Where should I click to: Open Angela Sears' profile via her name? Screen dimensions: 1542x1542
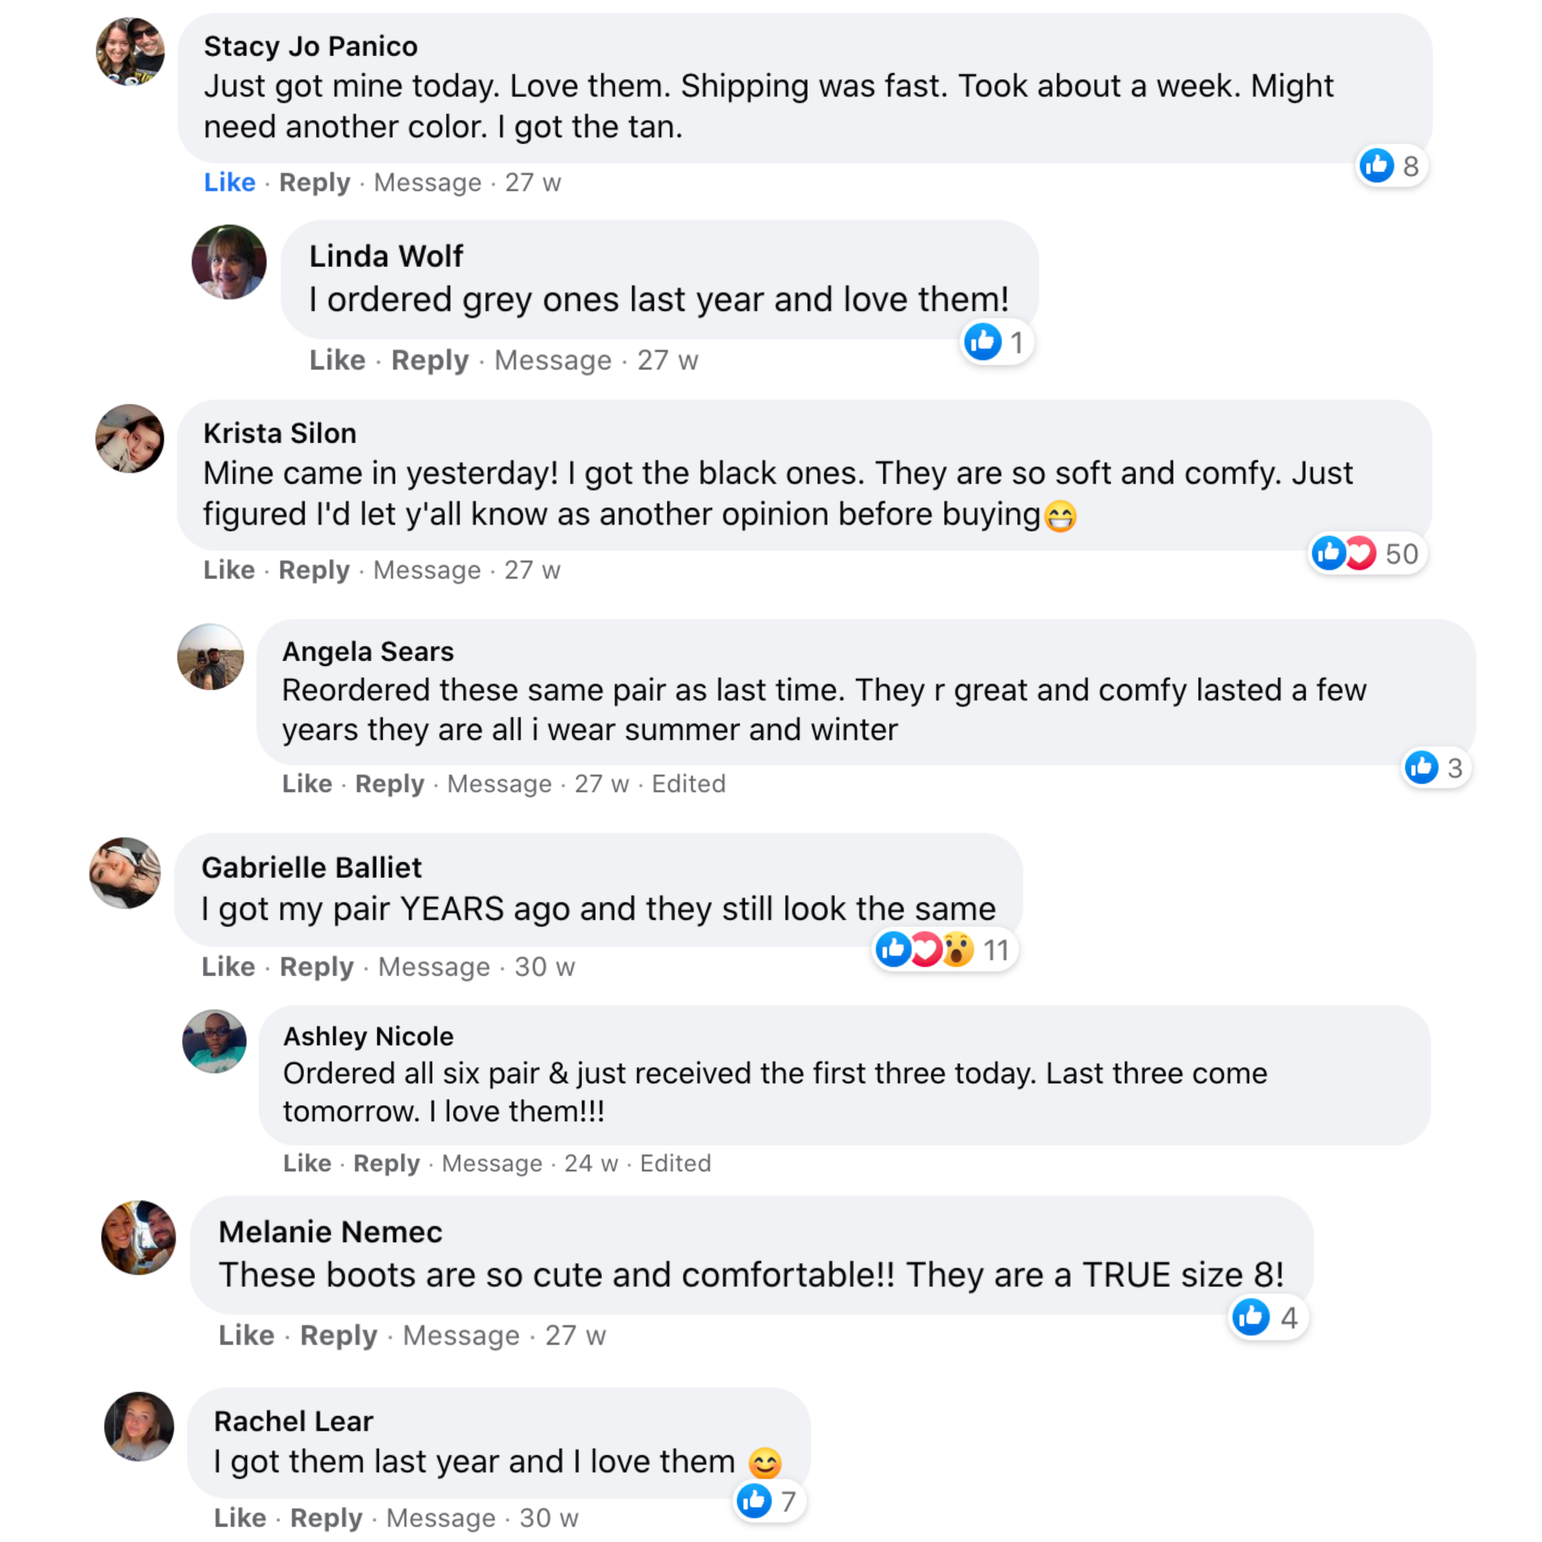368,651
